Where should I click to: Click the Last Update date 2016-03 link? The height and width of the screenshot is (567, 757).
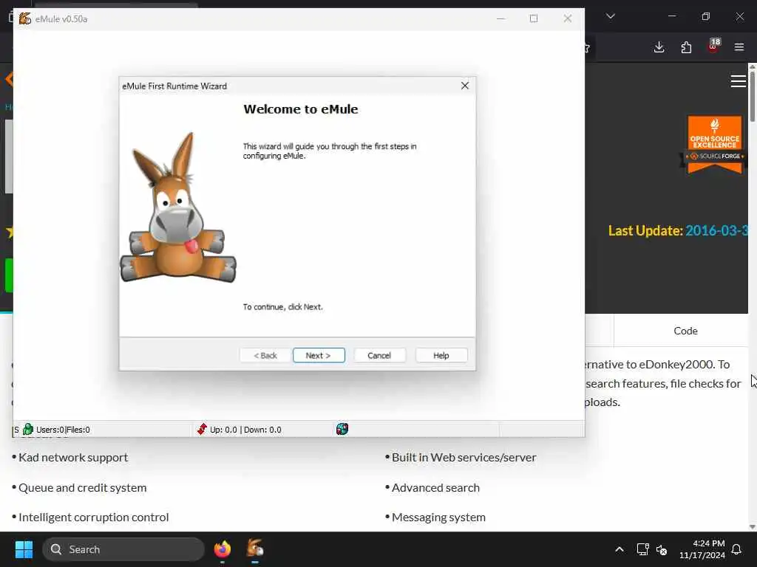pyautogui.click(x=716, y=230)
